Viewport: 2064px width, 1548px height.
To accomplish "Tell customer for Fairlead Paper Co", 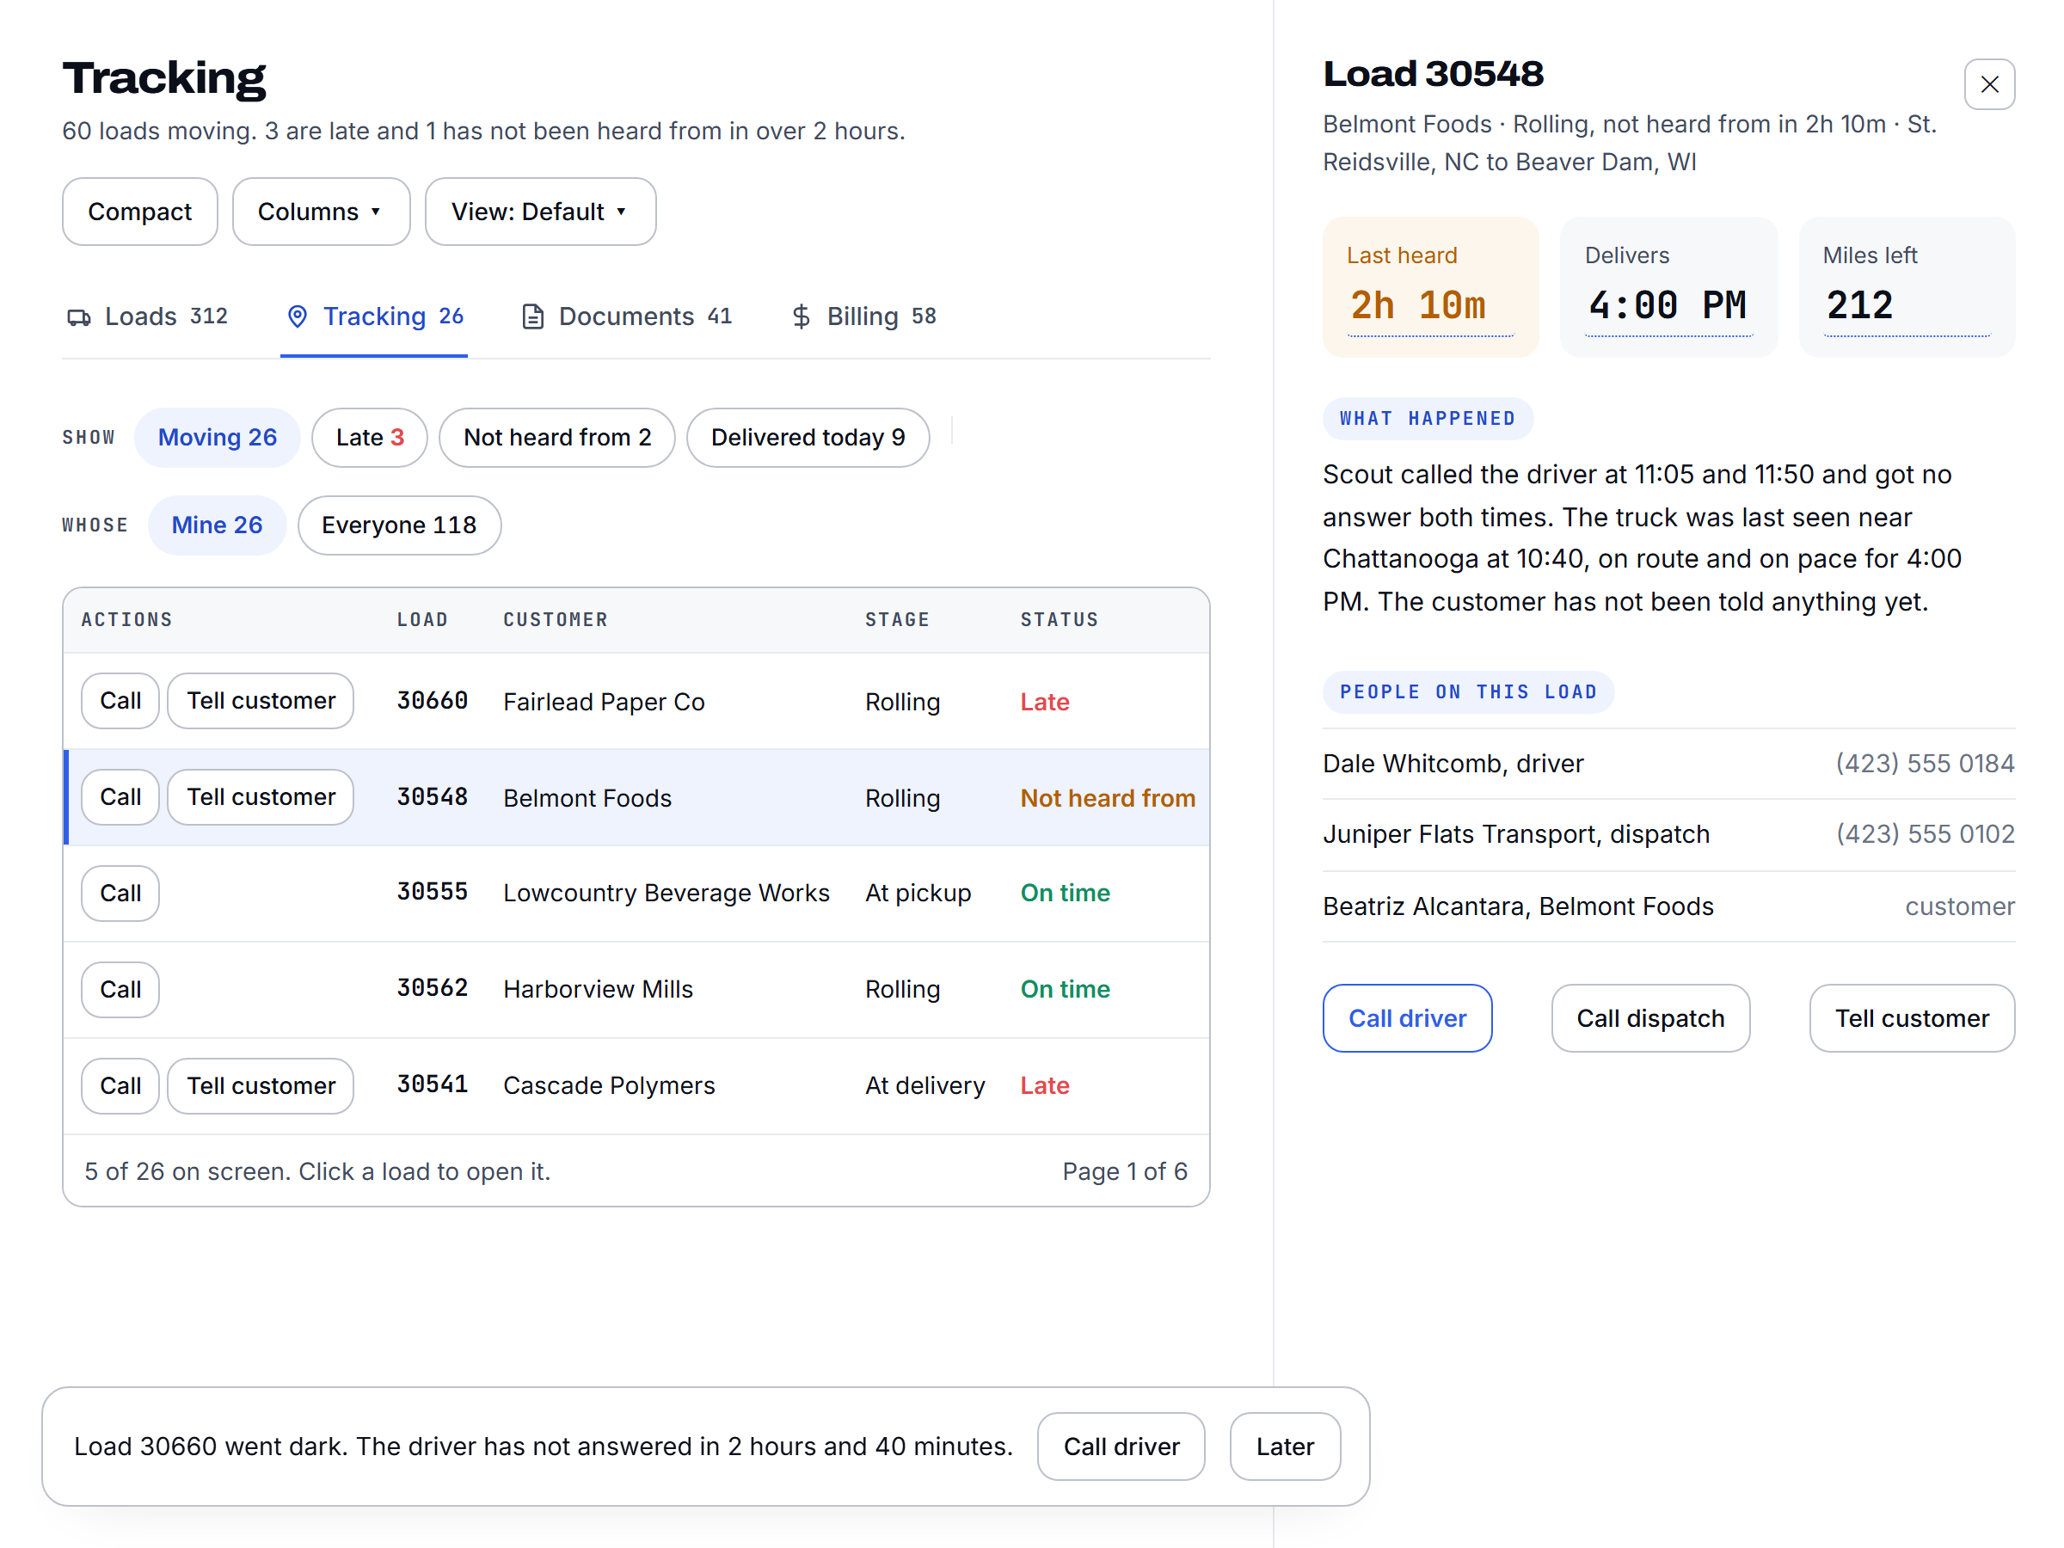I will coord(261,701).
